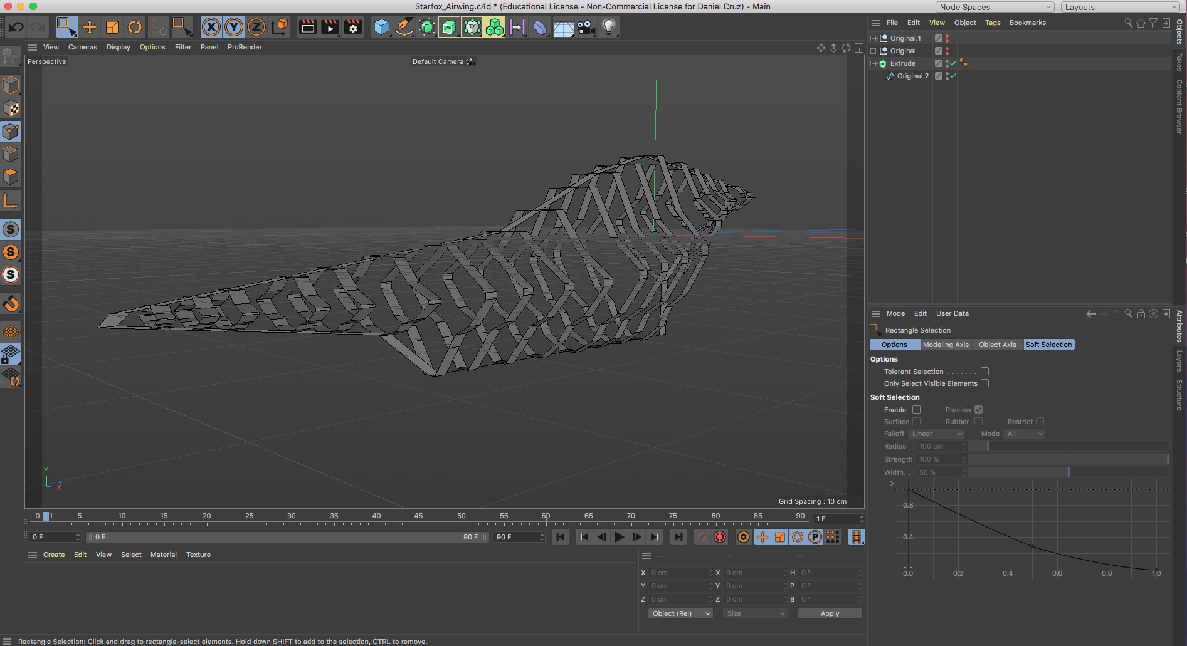
Task: Click the Apply button in coordinates
Action: tap(830, 613)
